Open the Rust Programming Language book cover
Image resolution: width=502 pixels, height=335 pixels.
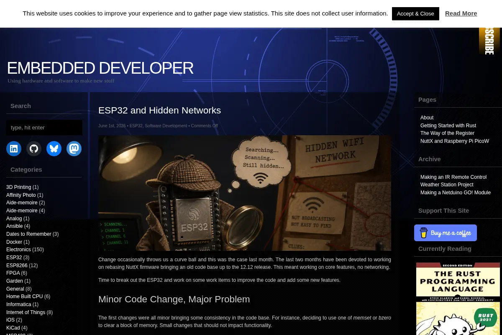[458, 299]
